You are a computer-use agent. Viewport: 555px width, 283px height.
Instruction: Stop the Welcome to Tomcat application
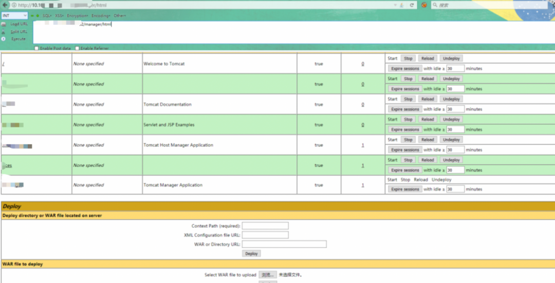(408, 59)
